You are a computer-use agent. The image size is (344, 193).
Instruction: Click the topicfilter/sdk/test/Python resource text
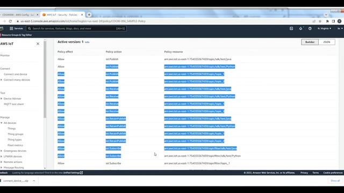click(202, 156)
